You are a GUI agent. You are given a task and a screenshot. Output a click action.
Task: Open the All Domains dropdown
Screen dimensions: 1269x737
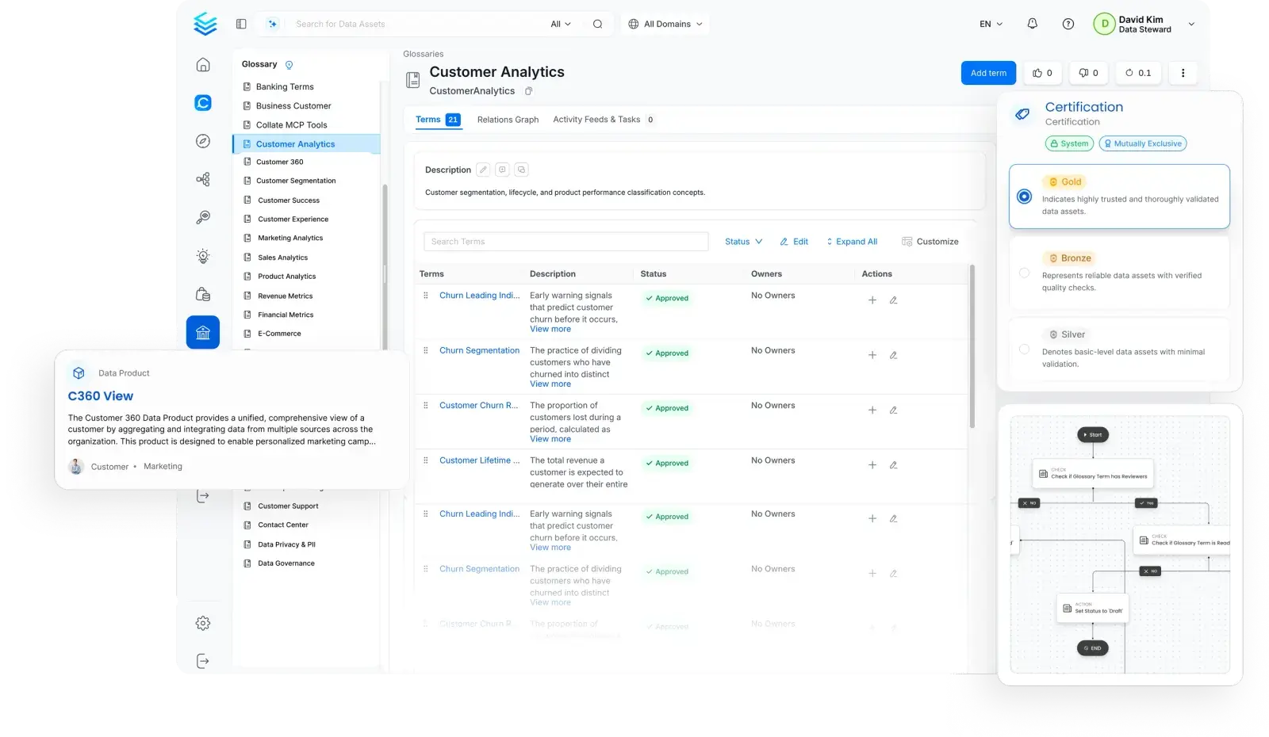coord(665,24)
